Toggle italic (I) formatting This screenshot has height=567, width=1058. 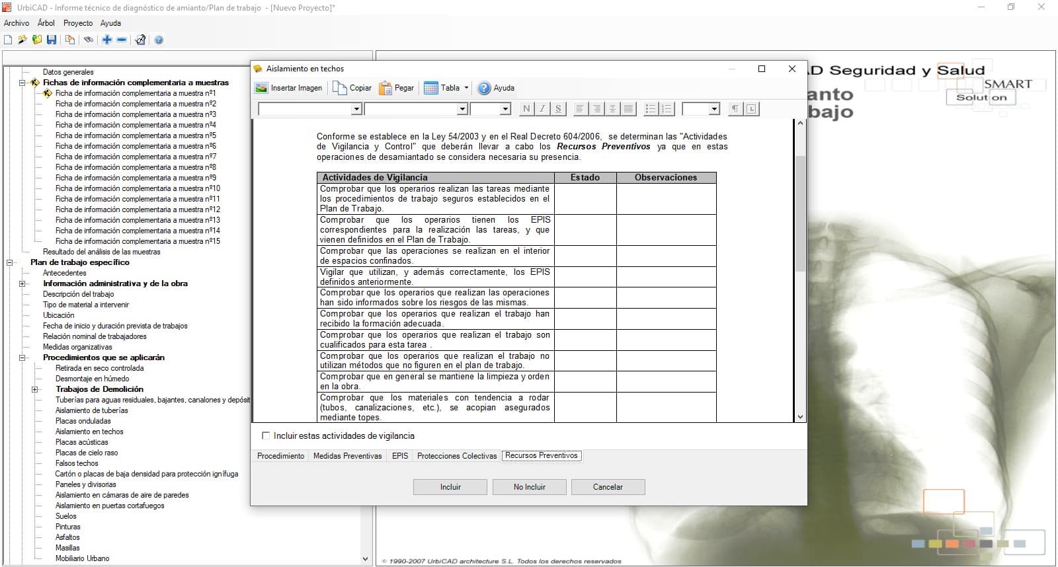click(x=542, y=109)
